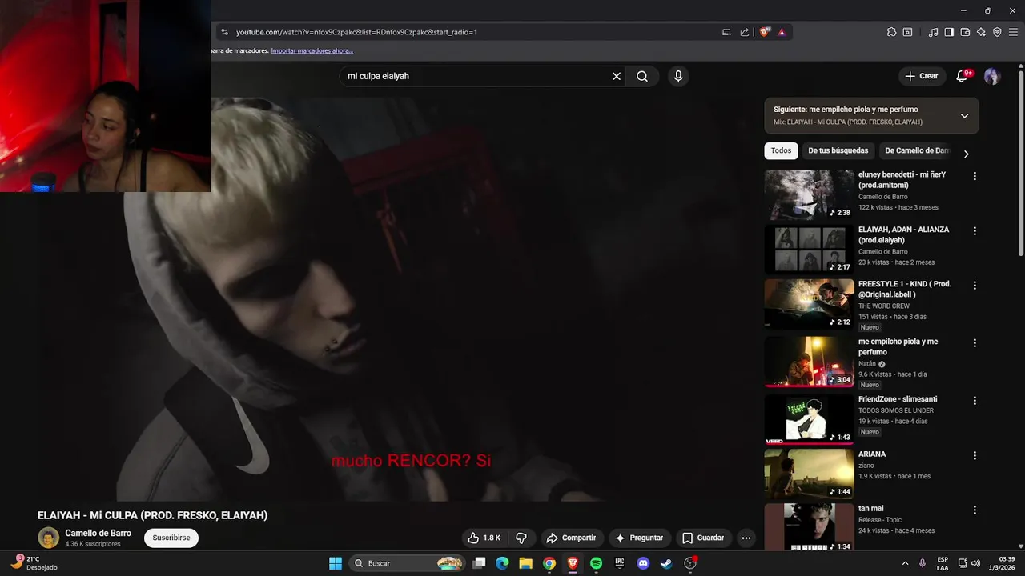Open Spotify from the taskbar
Screen dimensions: 1025x576
click(596, 563)
